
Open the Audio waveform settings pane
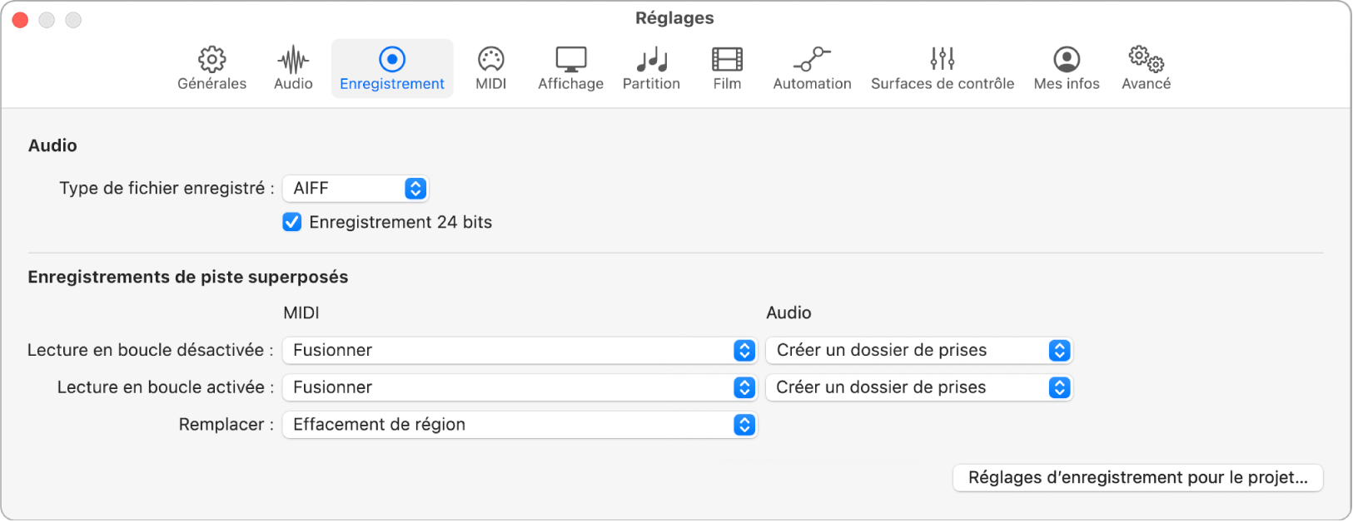tap(293, 68)
